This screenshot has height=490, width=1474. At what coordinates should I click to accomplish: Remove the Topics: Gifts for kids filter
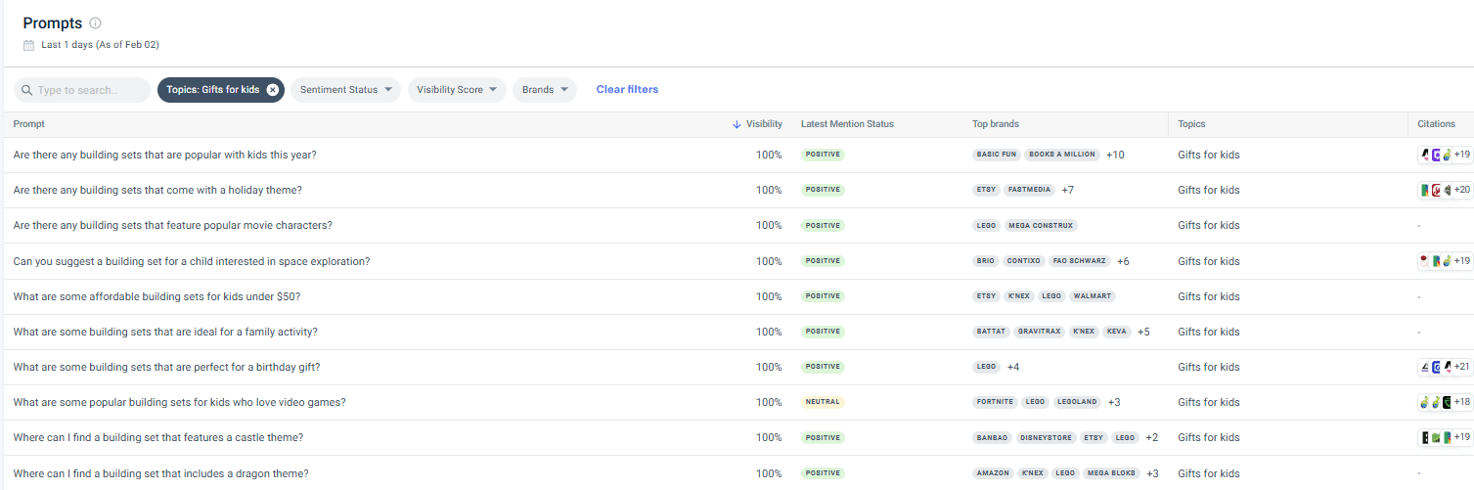tap(273, 90)
